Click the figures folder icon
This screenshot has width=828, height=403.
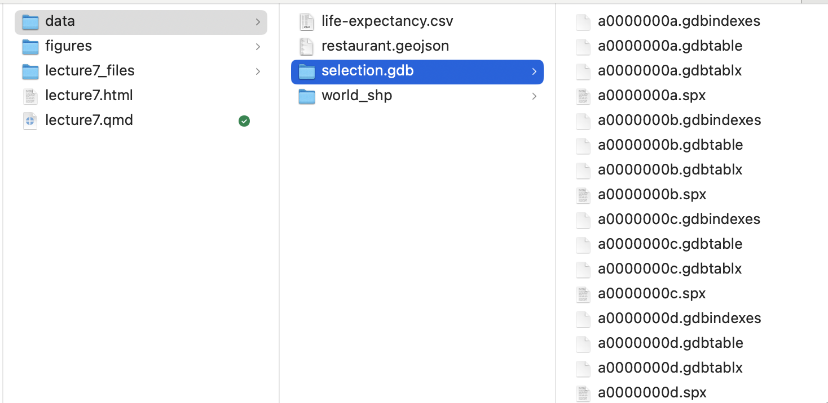click(x=30, y=47)
